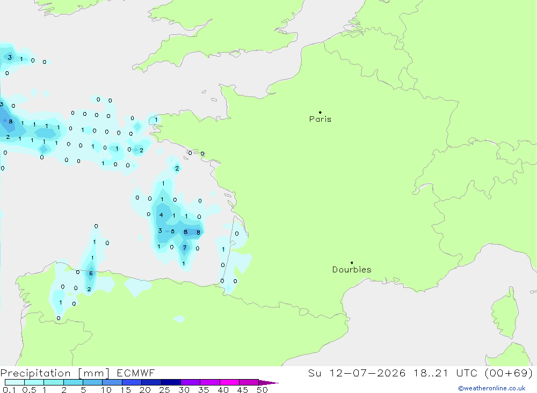537x393 pixels.
Task: Pick the 20–25 mm dark blue legend swatch
Action: 151,382
